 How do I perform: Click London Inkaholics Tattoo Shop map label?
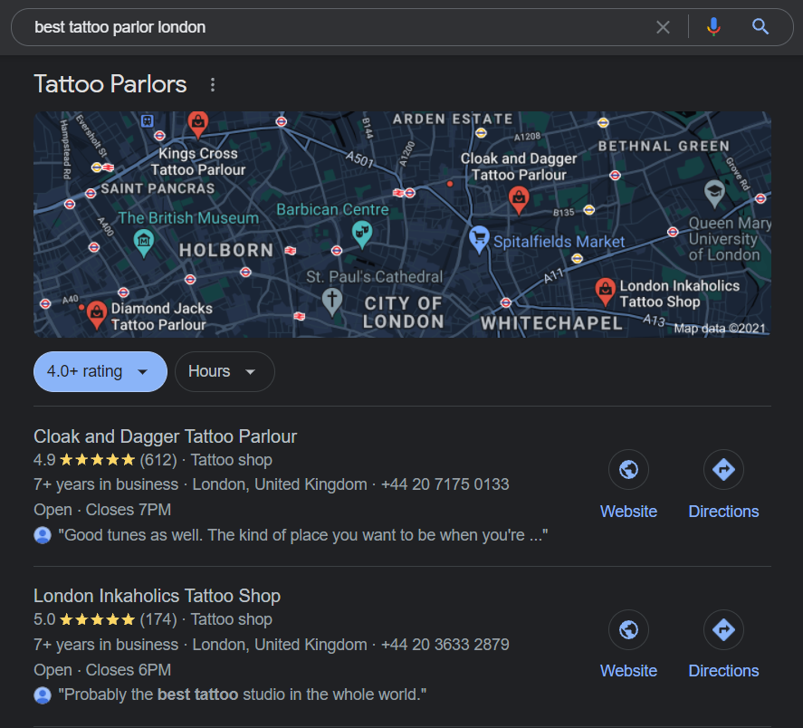coord(680,293)
